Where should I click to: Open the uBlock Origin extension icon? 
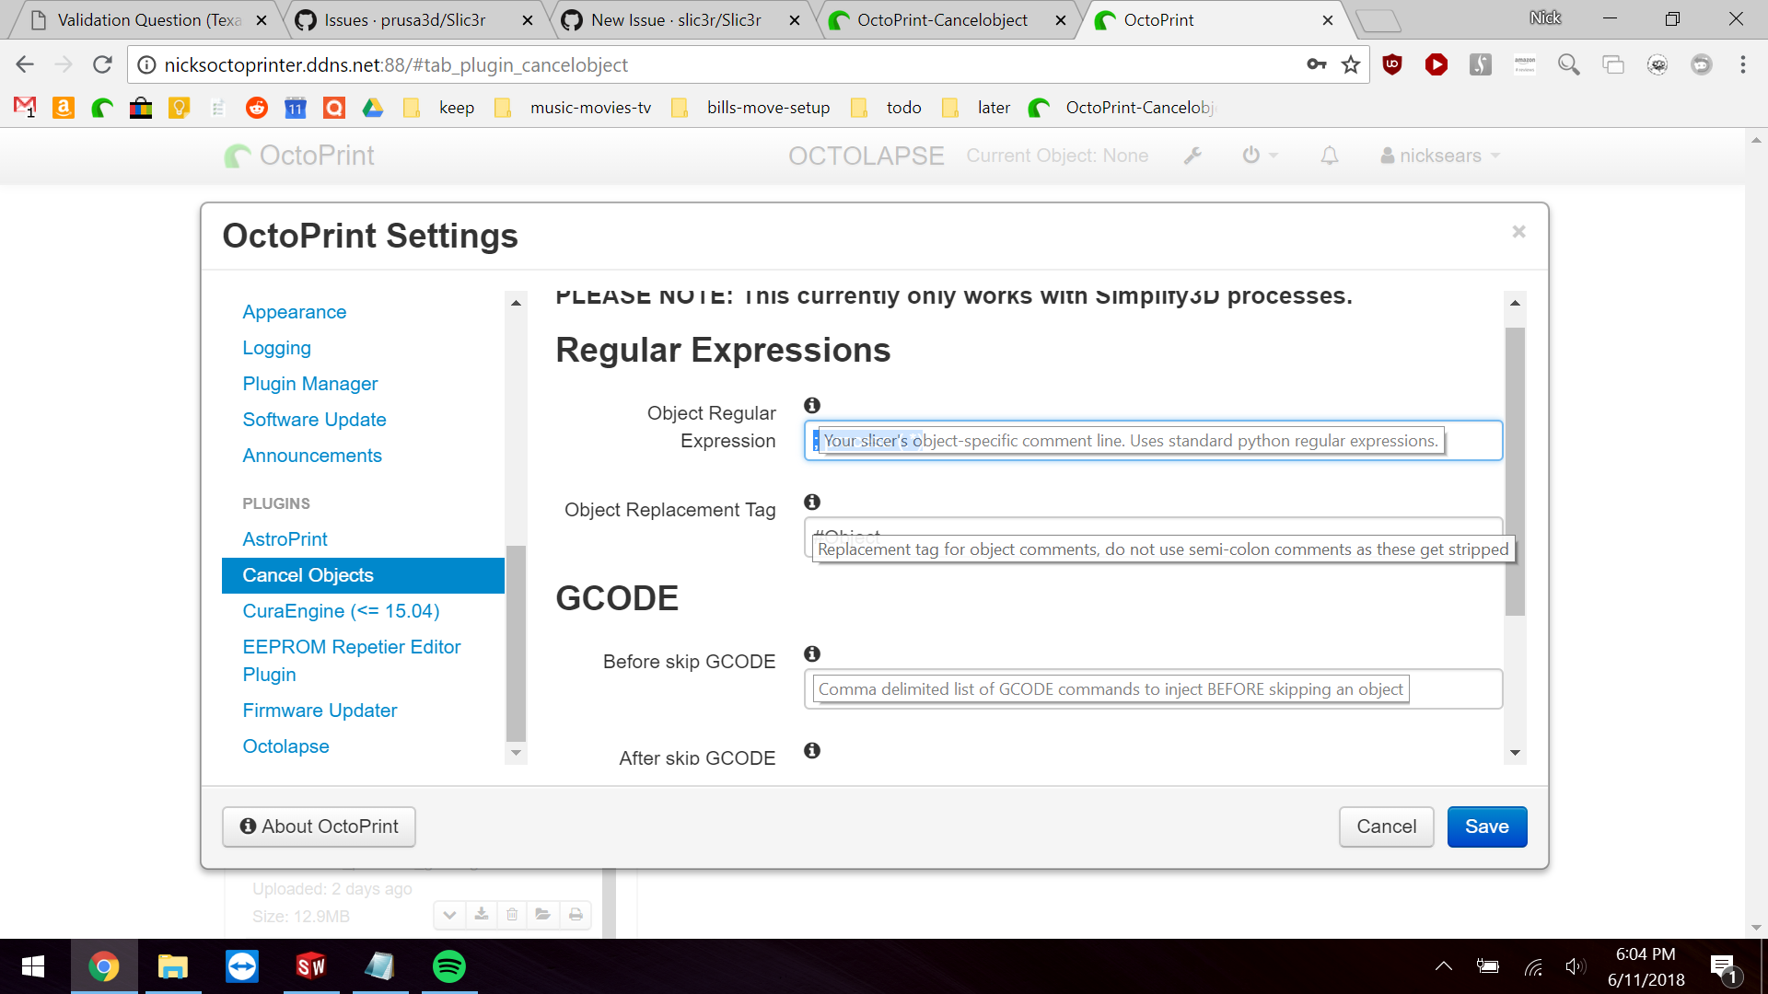1392,64
